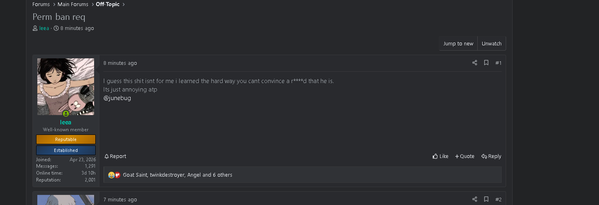Open Off-Topic breadcrumb
599x205 pixels.
[x=108, y=4]
